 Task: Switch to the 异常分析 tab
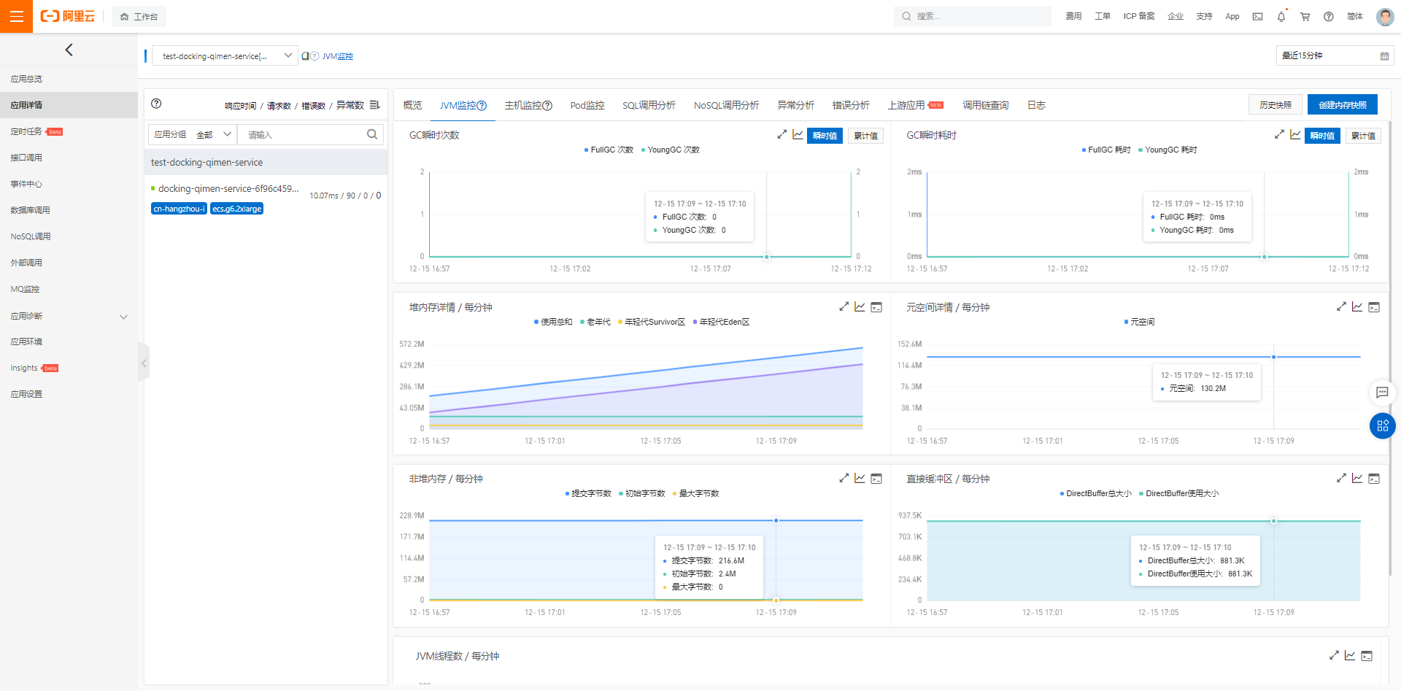pyautogui.click(x=795, y=105)
